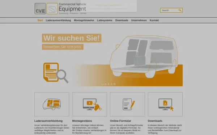This screenshot has width=217, height=135.
Task: Click text starting 'Unser Bestell- und Anfrageformular'
Action: pyautogui.click(x=127, y=129)
